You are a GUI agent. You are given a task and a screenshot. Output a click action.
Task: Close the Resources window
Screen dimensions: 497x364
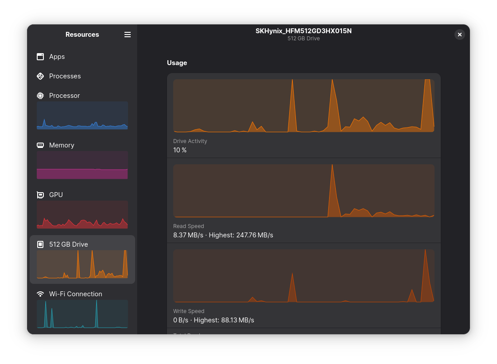tap(460, 35)
